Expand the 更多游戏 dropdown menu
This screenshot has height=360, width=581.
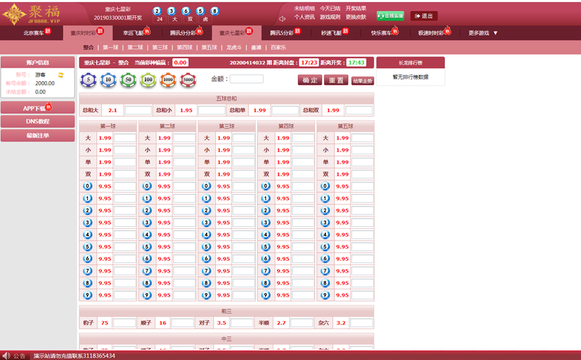pyautogui.click(x=483, y=33)
